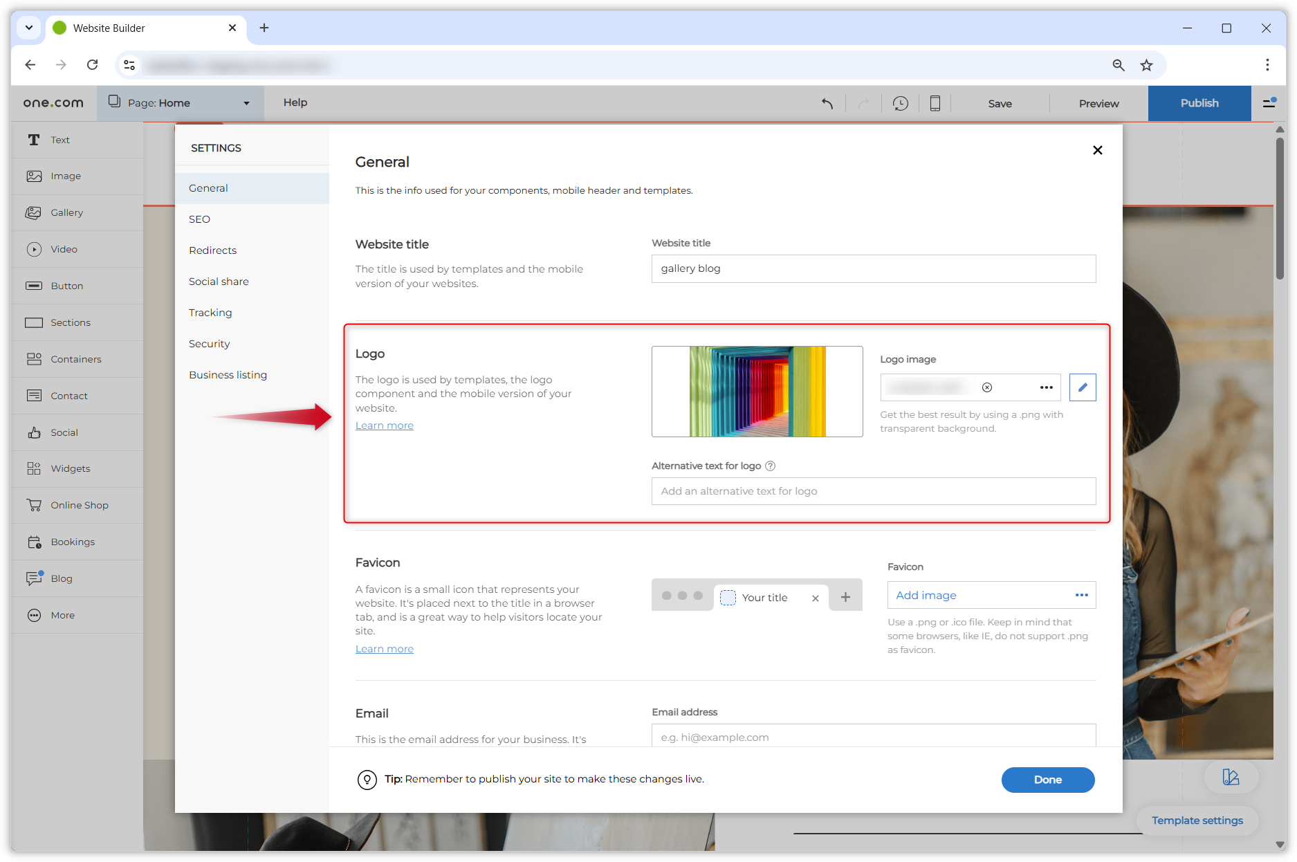Open the Page: Home dropdown
The height and width of the screenshot is (862, 1297).
(180, 102)
